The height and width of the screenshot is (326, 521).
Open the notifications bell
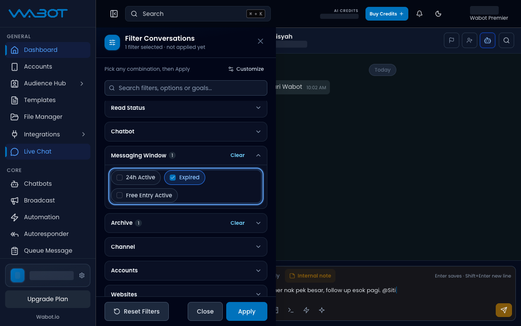coord(419,14)
